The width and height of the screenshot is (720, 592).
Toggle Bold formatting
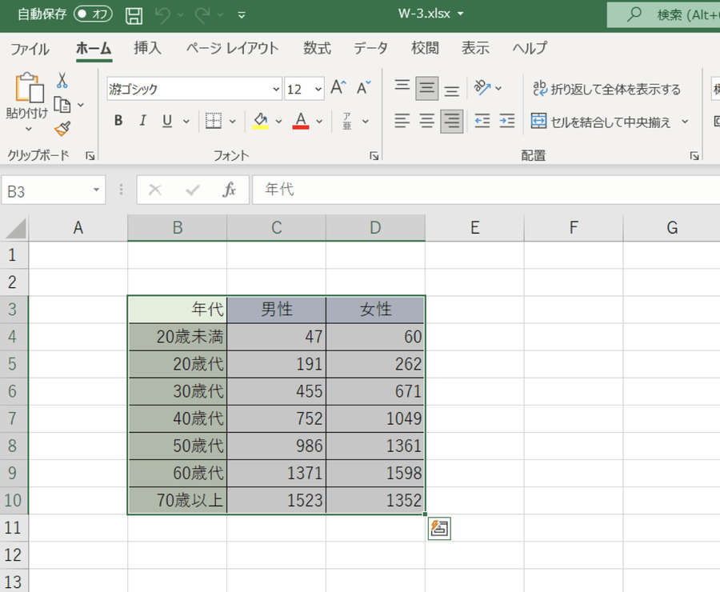point(118,122)
